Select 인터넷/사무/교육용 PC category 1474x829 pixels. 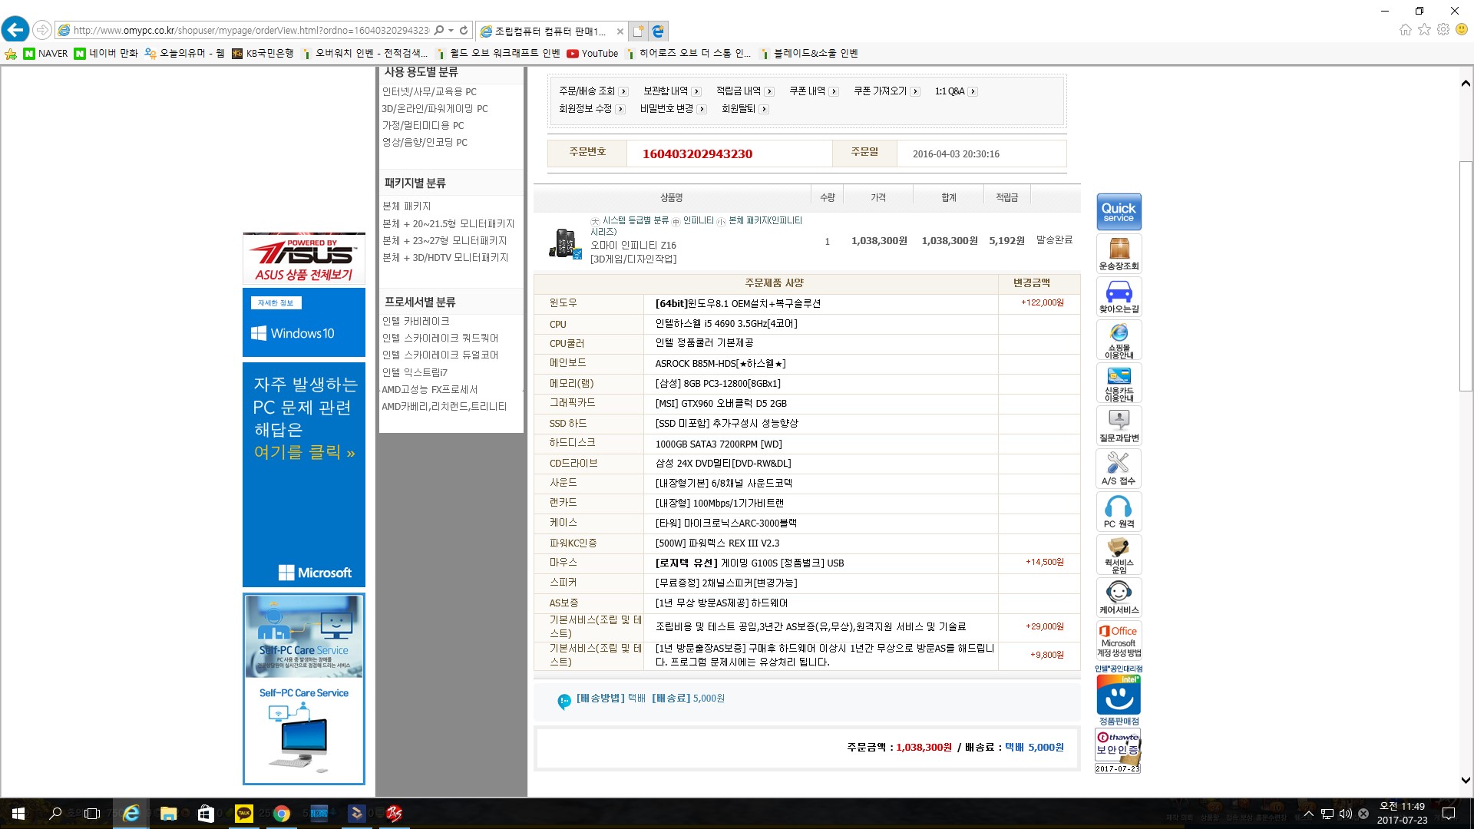(429, 91)
